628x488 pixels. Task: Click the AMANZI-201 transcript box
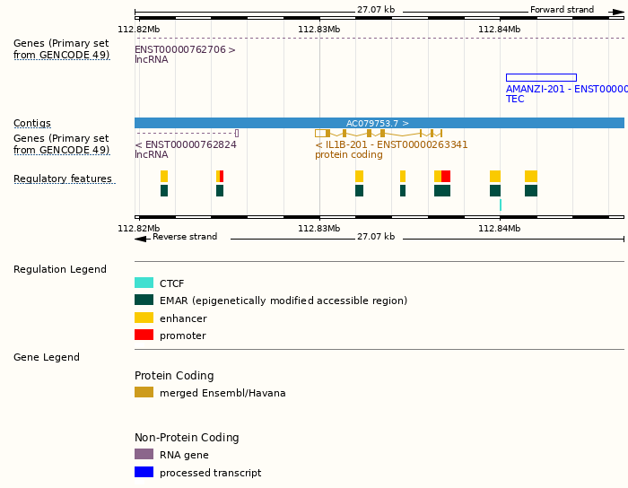pos(541,78)
